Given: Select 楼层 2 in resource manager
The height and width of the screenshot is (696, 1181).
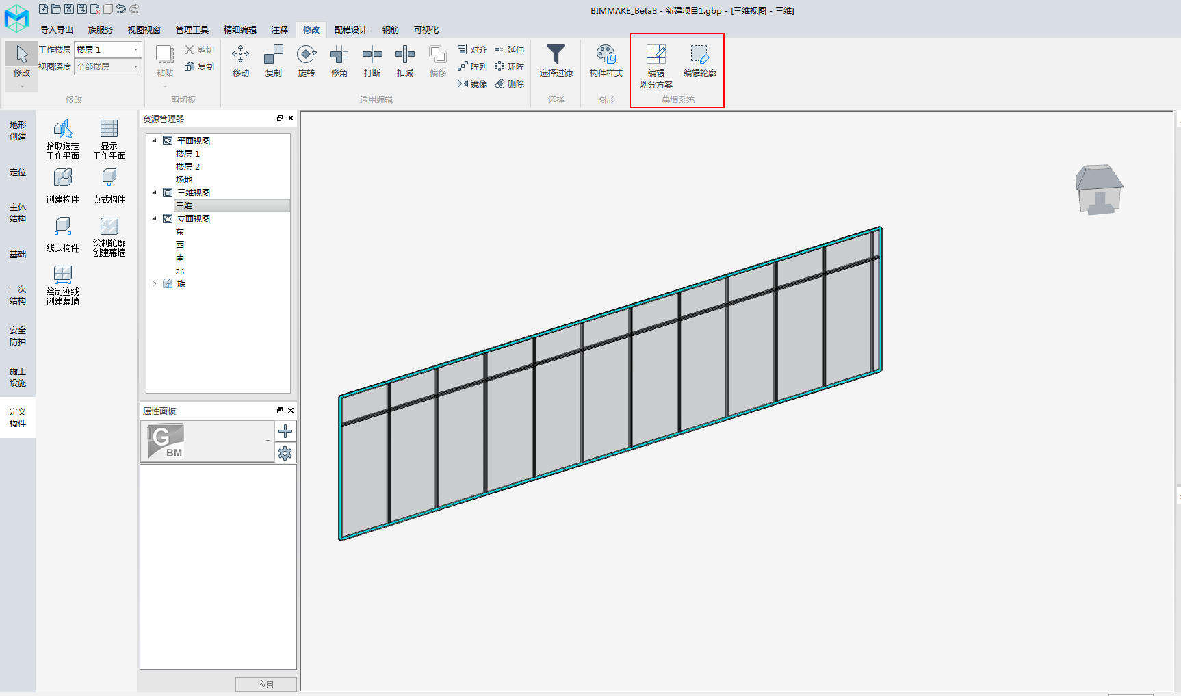Looking at the screenshot, I should (x=187, y=167).
